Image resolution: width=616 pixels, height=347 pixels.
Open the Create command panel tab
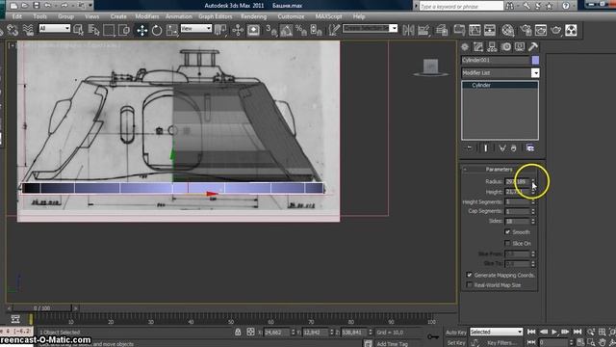(465, 47)
